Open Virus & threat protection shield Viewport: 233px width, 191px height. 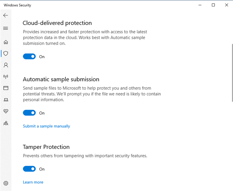tap(5, 53)
